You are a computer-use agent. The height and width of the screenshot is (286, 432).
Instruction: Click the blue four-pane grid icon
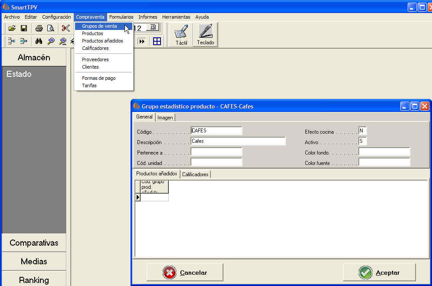pos(157,41)
